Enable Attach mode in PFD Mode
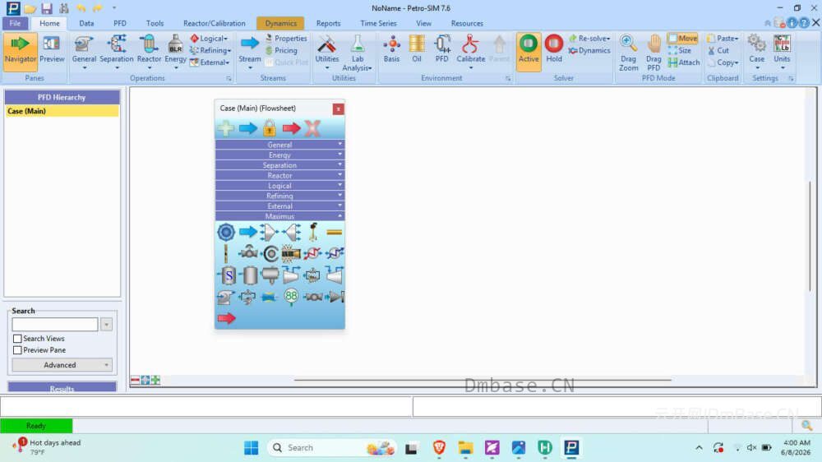 (684, 62)
